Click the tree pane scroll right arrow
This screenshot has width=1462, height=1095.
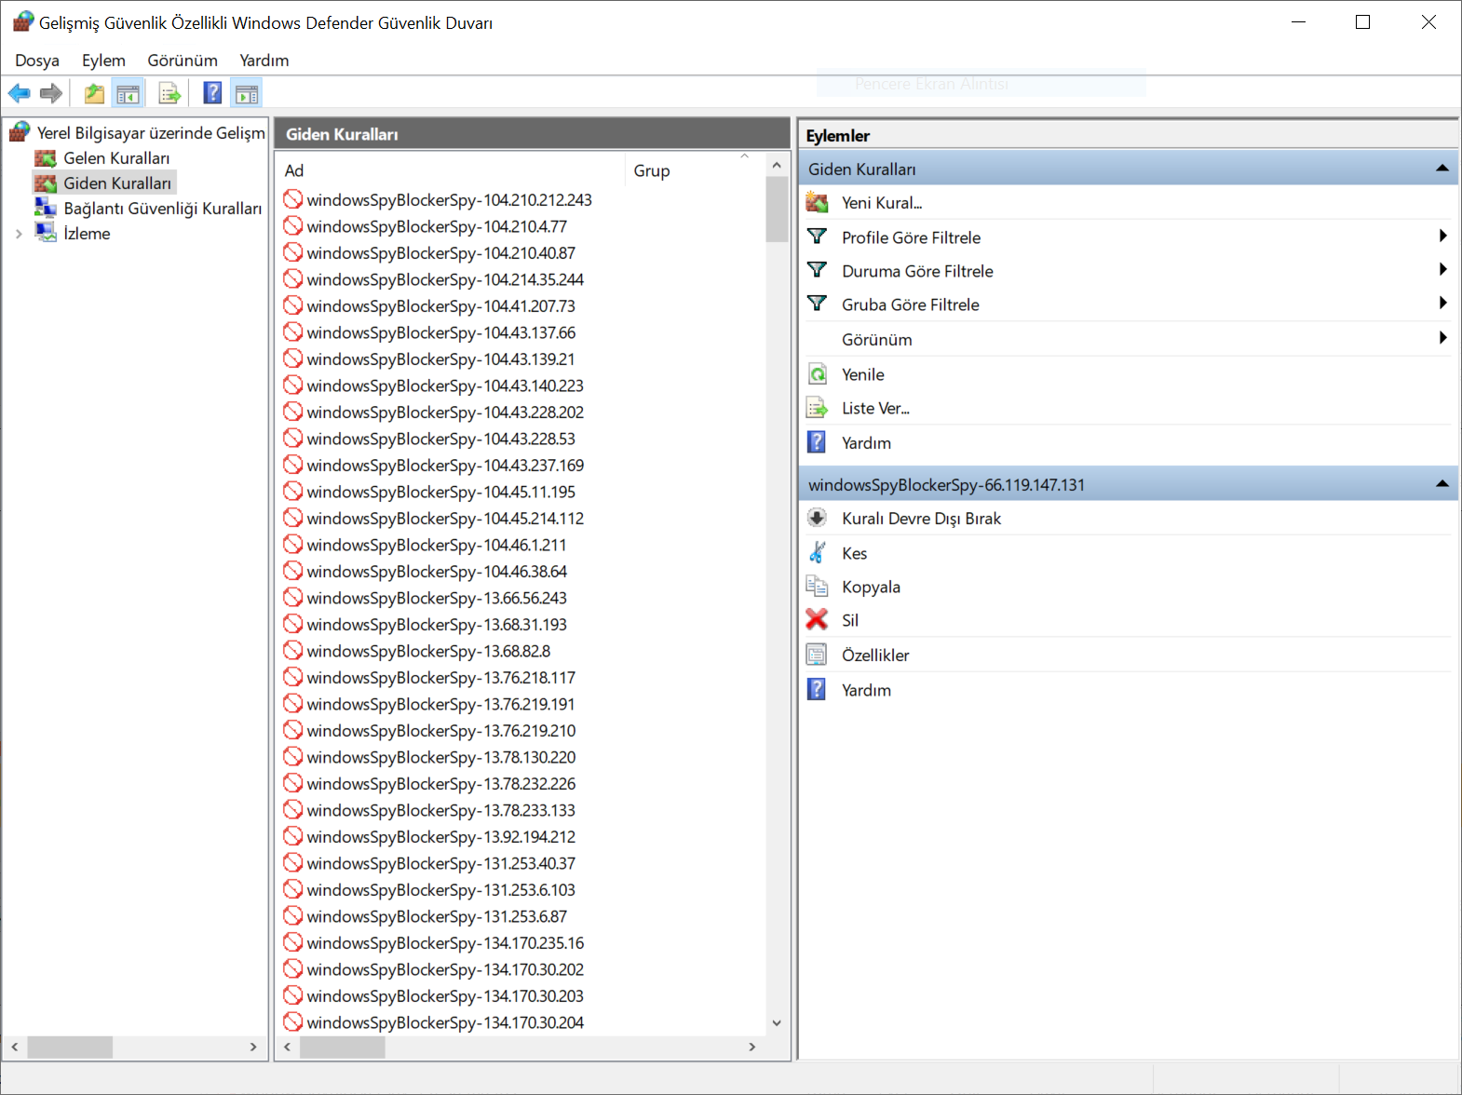click(253, 1048)
